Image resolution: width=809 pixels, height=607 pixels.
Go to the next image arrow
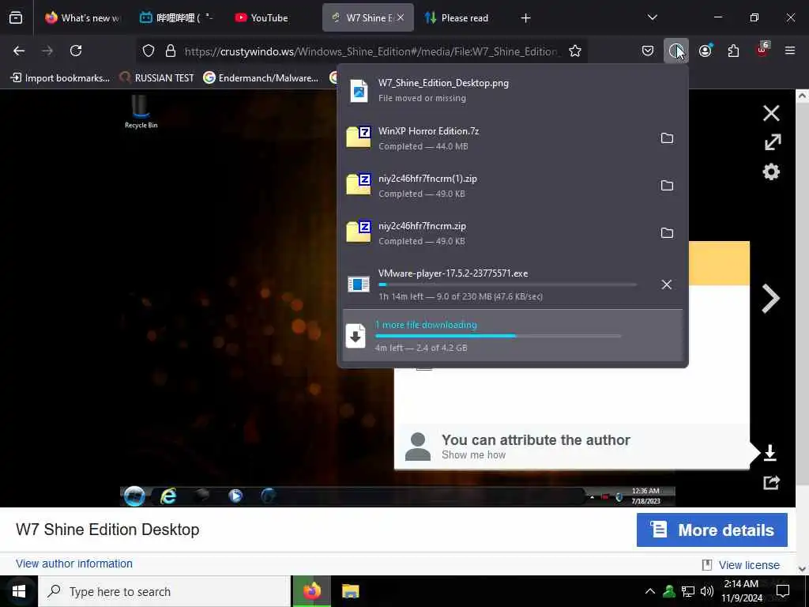[771, 298]
